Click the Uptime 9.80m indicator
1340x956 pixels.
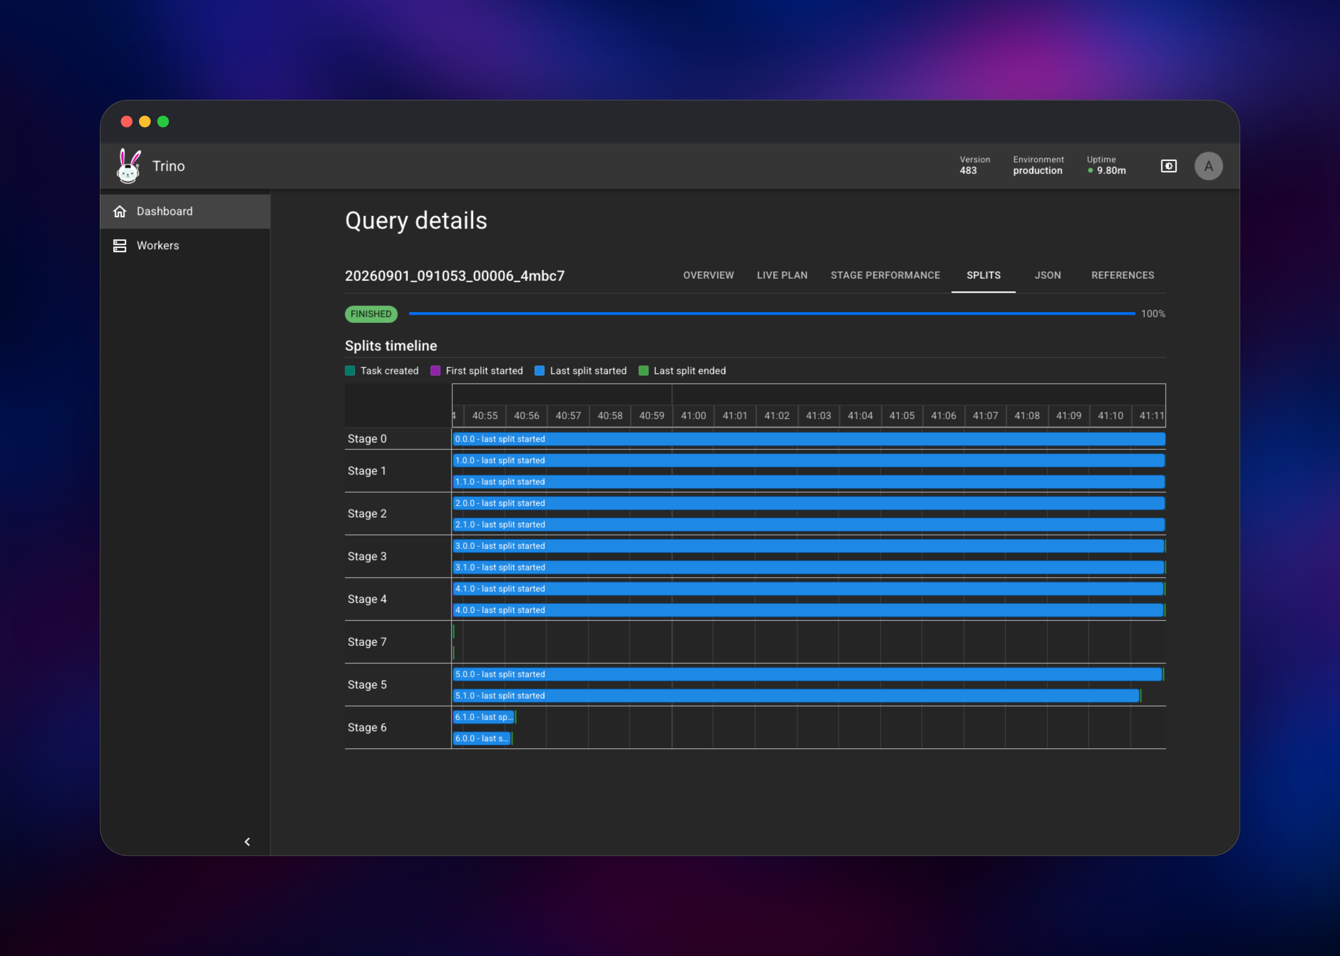[x=1106, y=165]
